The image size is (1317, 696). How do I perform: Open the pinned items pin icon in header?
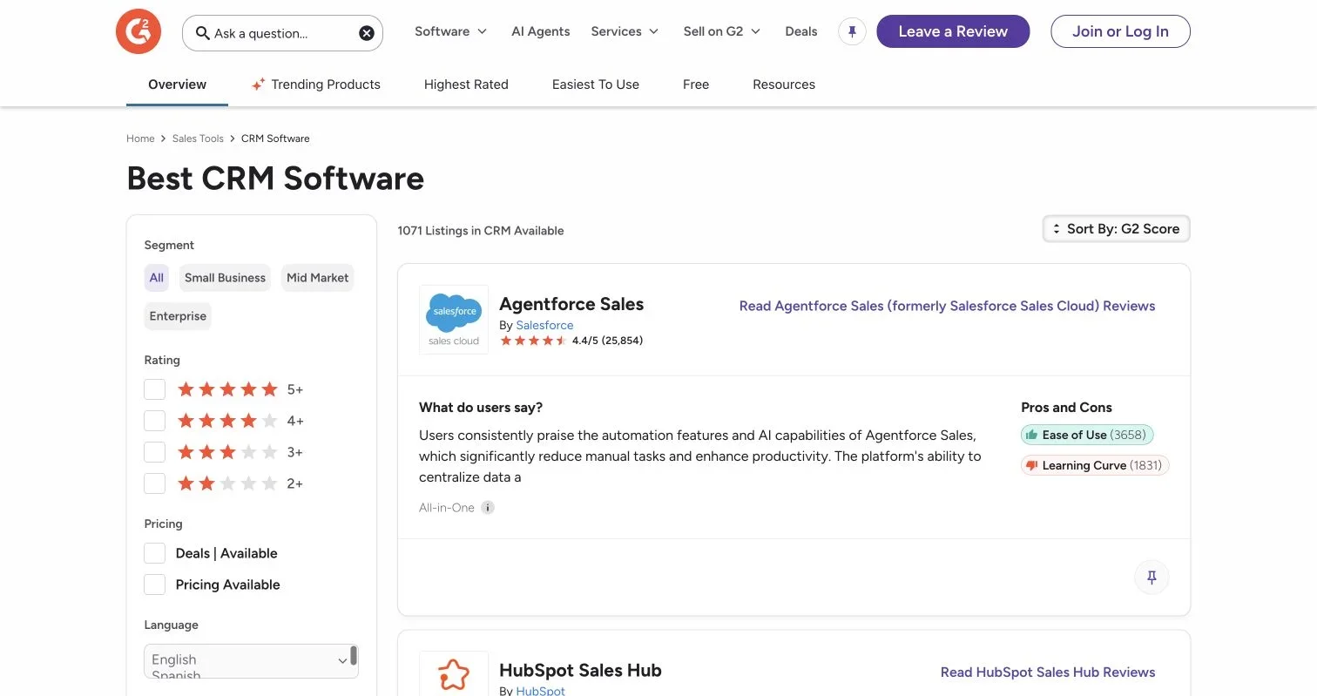[x=852, y=31]
